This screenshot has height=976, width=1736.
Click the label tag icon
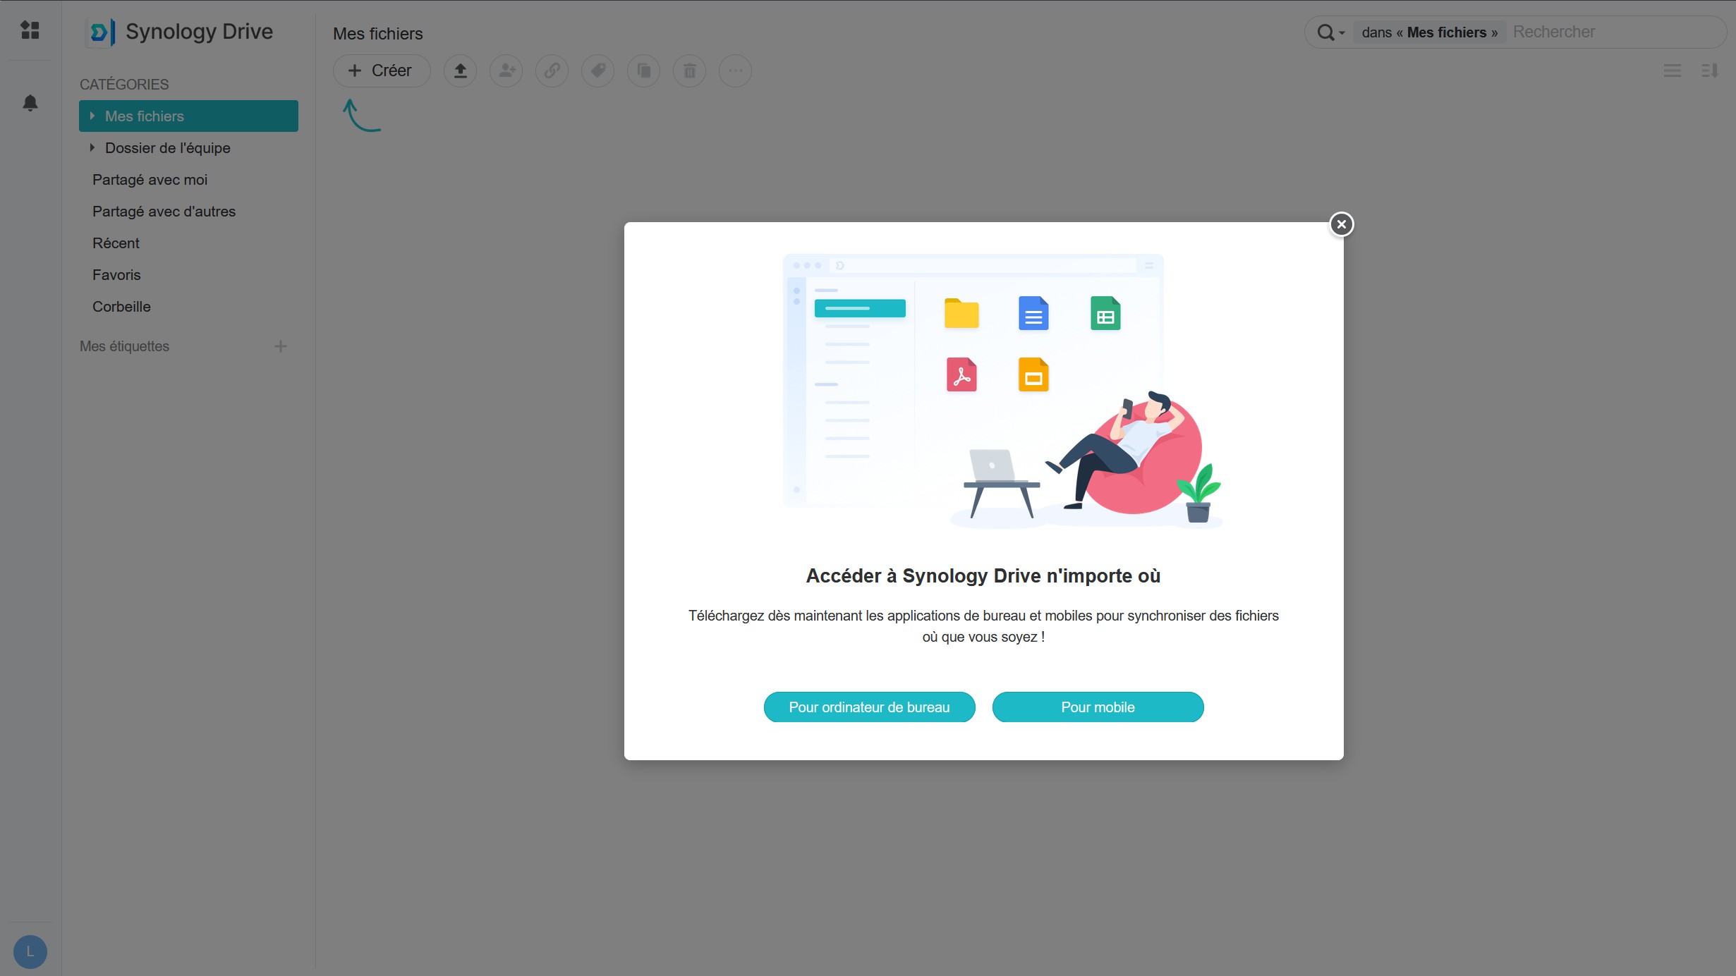click(598, 71)
